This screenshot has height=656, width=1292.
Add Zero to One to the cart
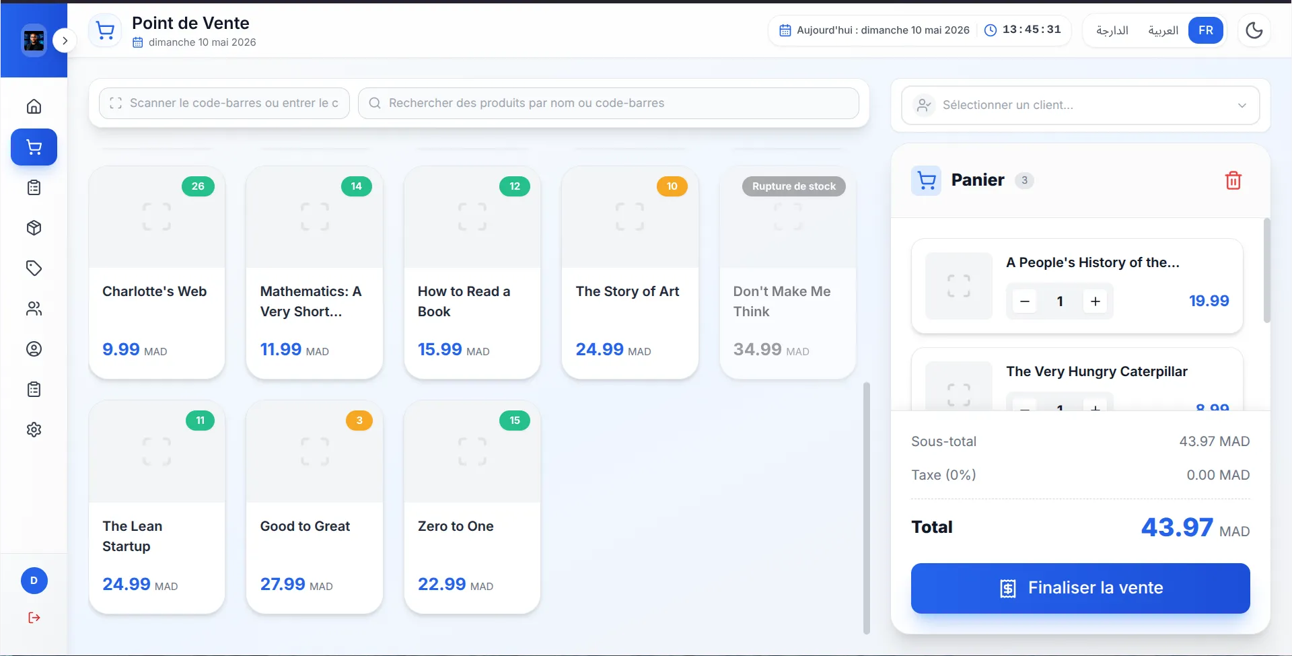point(472,507)
